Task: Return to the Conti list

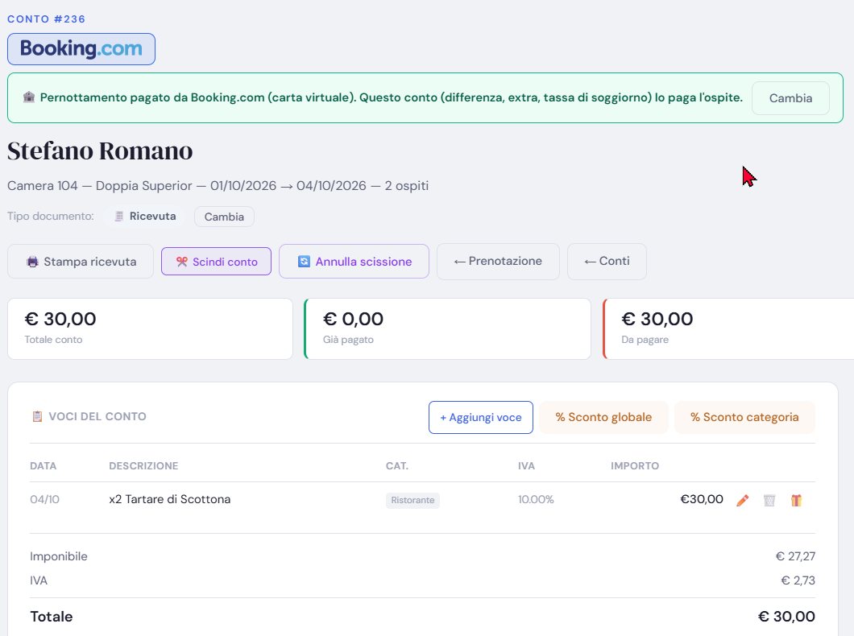Action: (607, 262)
